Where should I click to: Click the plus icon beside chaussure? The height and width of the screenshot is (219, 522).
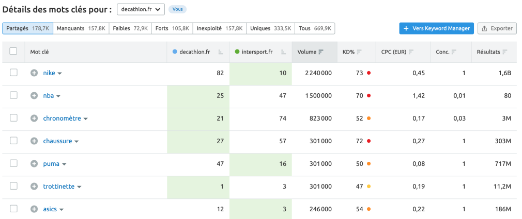pyautogui.click(x=34, y=141)
